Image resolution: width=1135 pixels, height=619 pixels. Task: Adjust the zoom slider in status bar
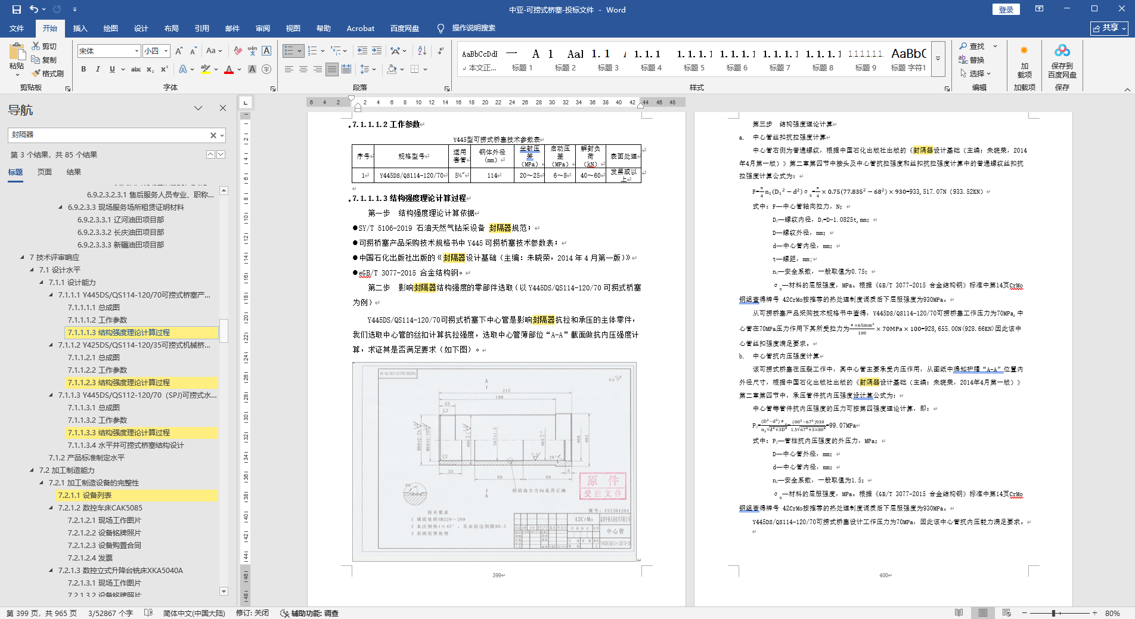(x=1054, y=613)
